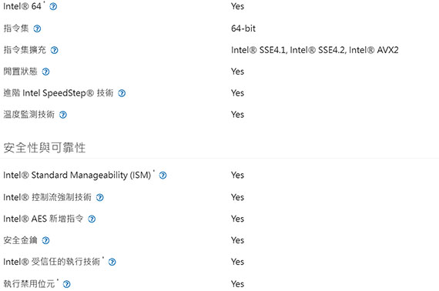Click the Intel® SSE4.1, SSE4.2, AVX2 value text
439x291 pixels.
pyautogui.click(x=315, y=50)
